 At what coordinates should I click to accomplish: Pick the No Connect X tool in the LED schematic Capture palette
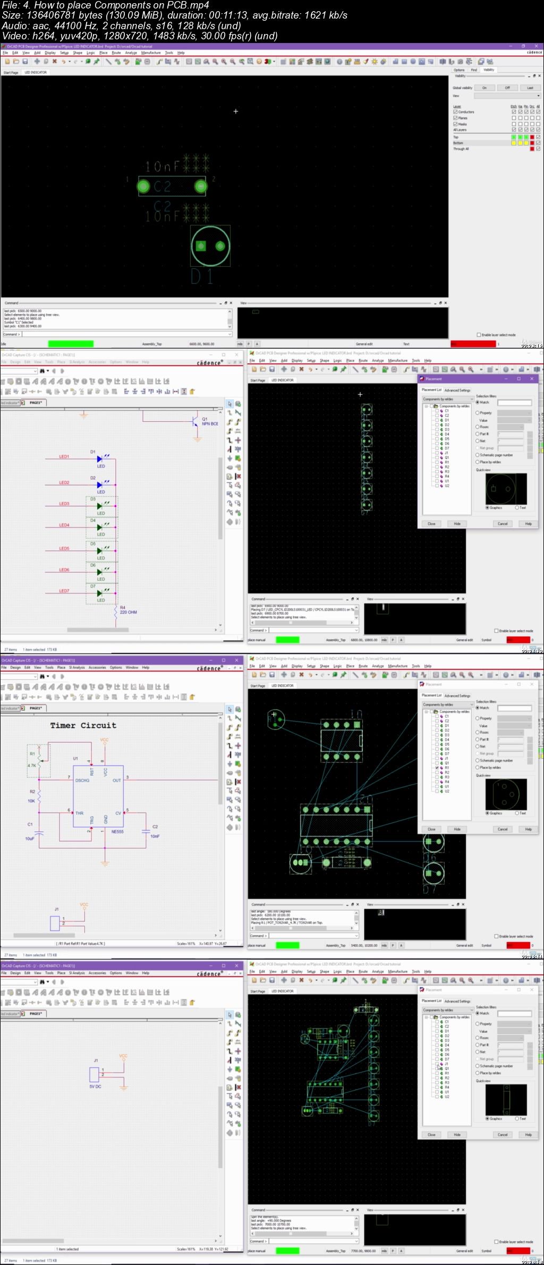(238, 477)
